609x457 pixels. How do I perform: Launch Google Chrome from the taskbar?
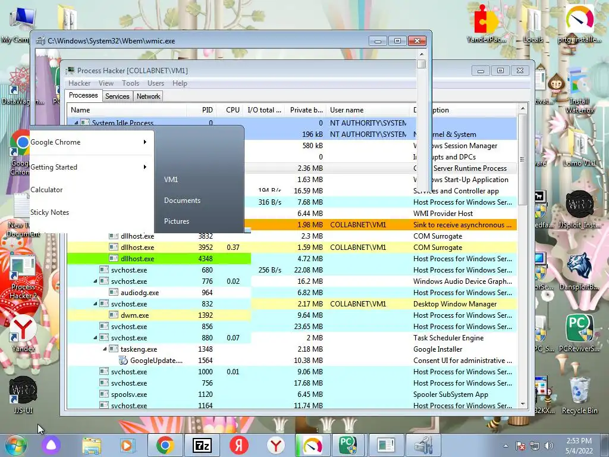click(x=165, y=445)
